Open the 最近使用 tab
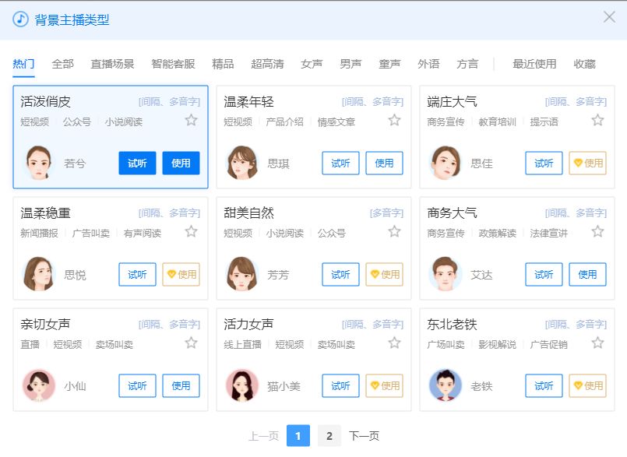 pos(533,64)
